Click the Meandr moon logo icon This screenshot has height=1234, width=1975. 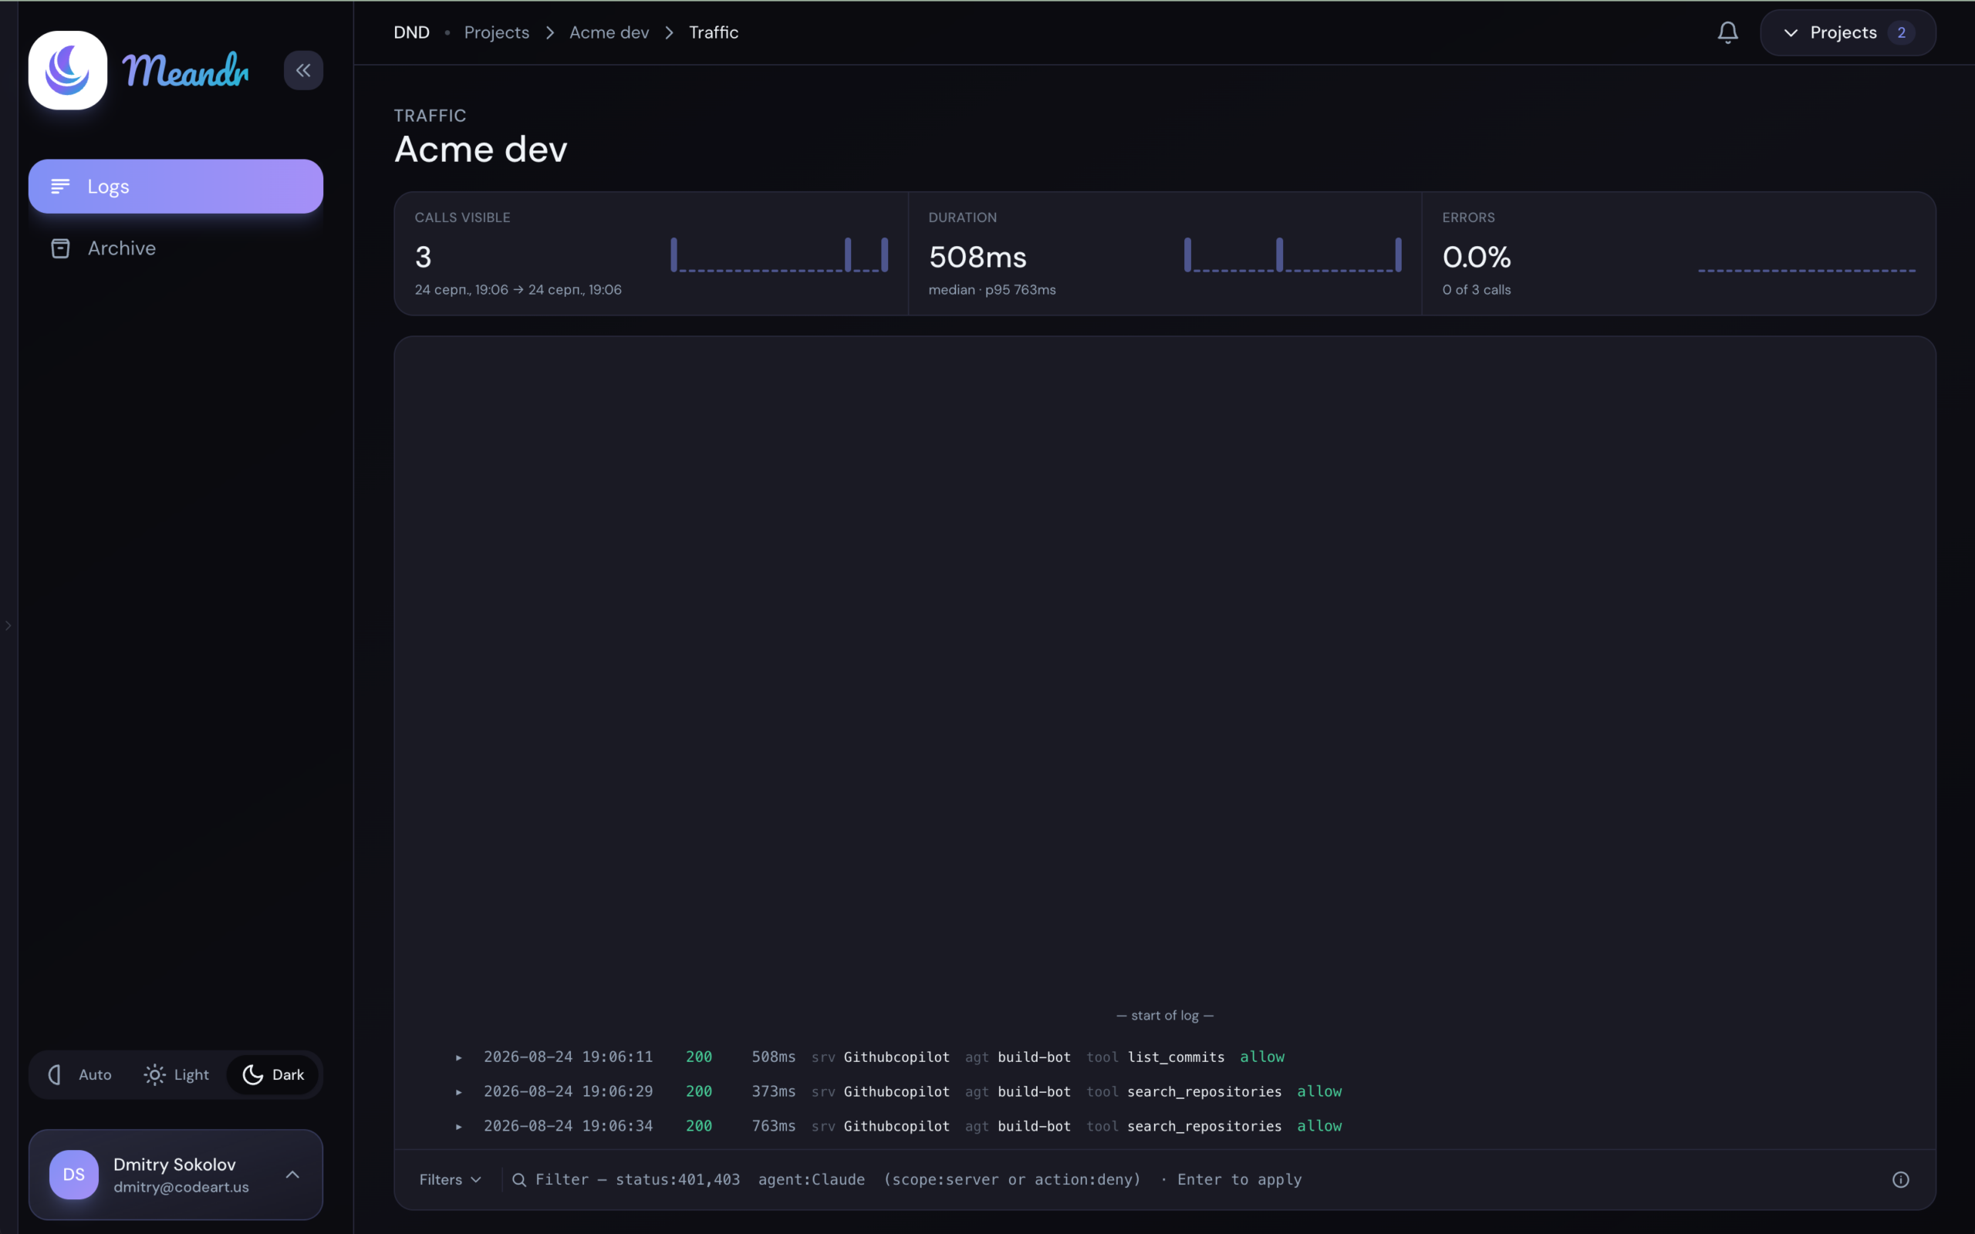(x=68, y=70)
